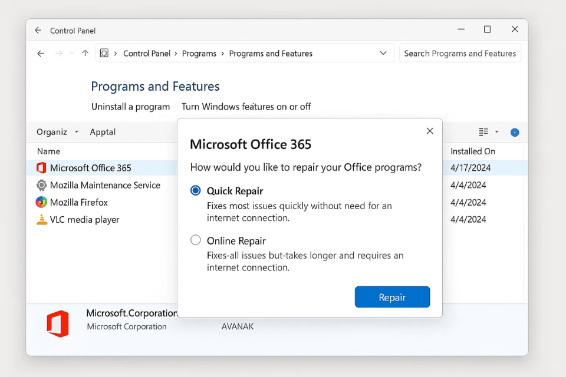Click the Repair button
The width and height of the screenshot is (566, 377).
392,297
